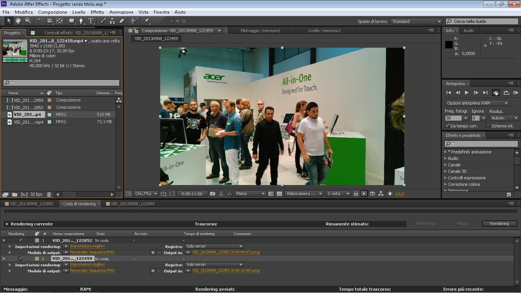Screen dimensions: 521x293
Task: Go to last frame in Anteprima
Action: point(485,92)
